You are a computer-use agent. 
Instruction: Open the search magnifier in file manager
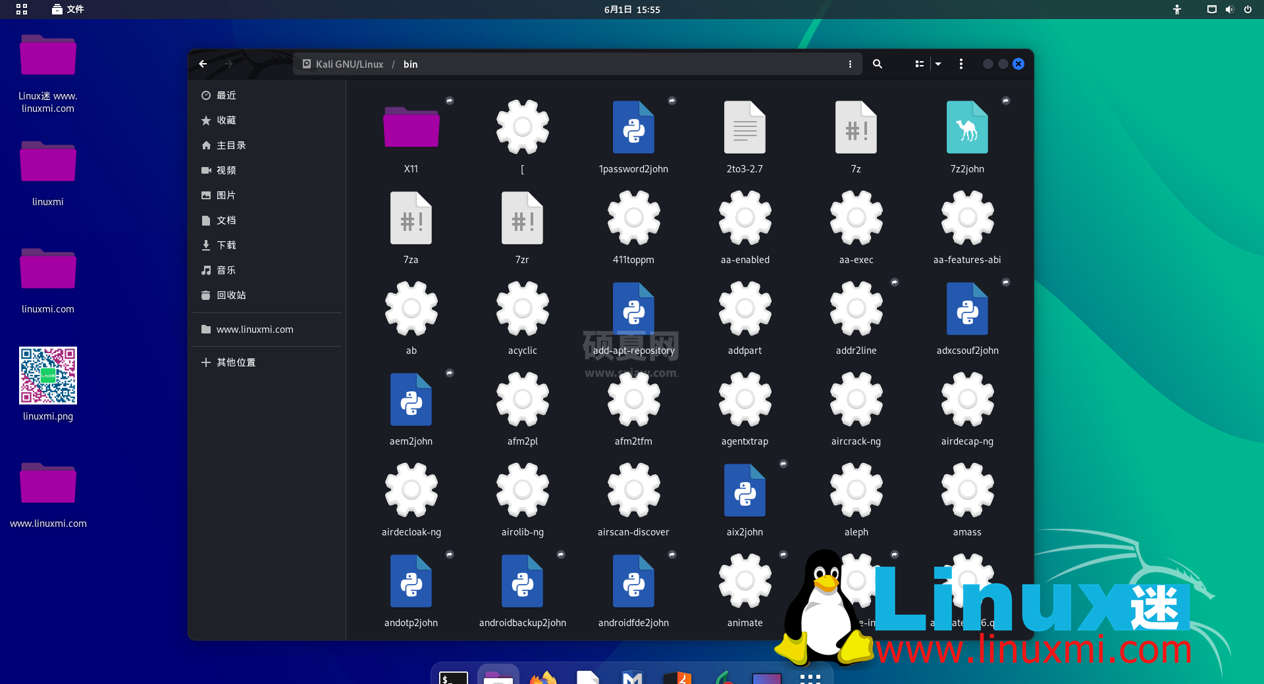click(x=878, y=64)
